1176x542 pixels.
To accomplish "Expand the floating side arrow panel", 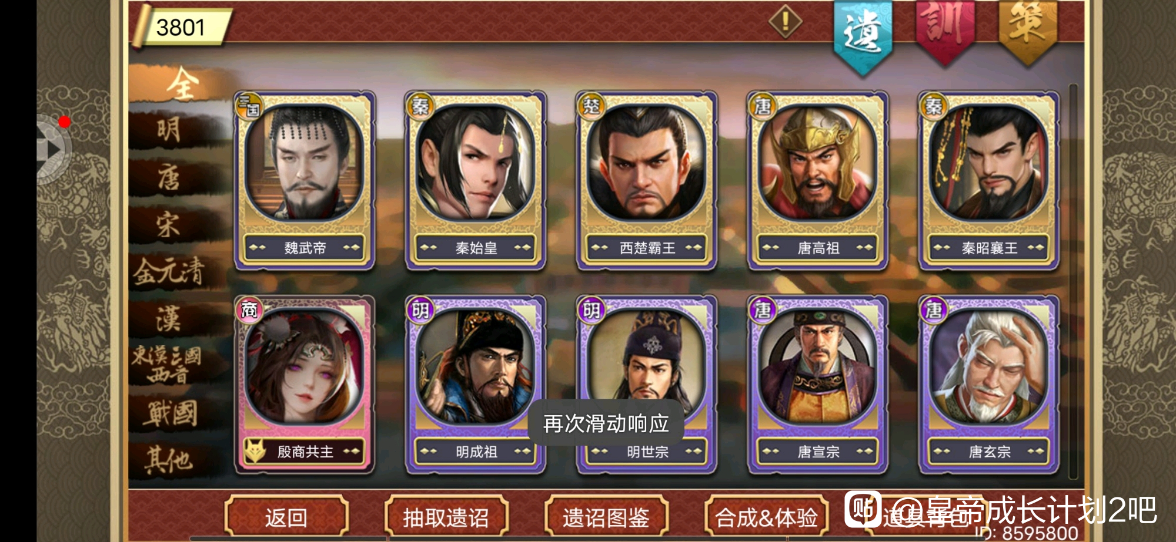I will (x=53, y=150).
